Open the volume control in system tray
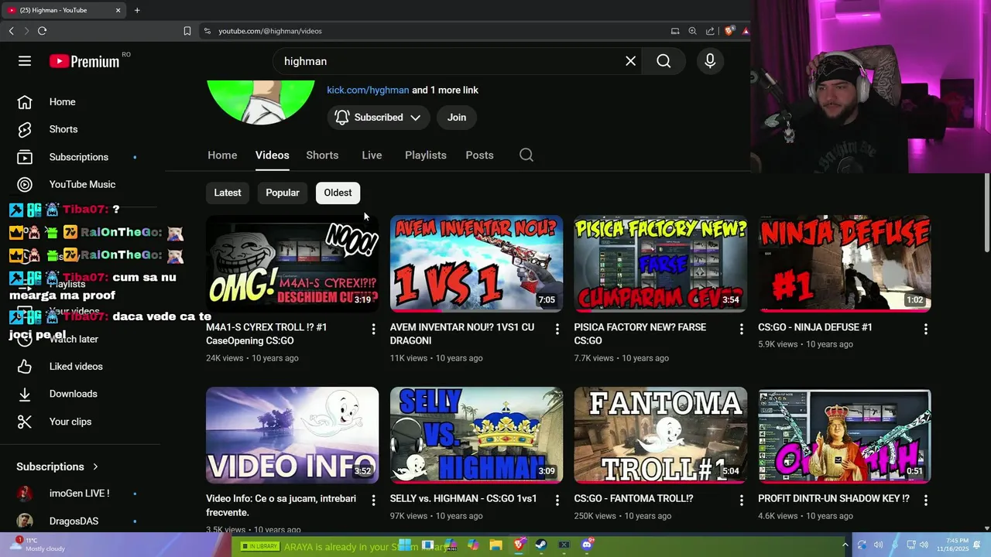Image resolution: width=991 pixels, height=557 pixels. [x=924, y=545]
